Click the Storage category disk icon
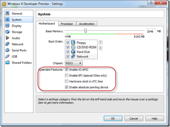Screen dimensions: 170x127 [8, 32]
